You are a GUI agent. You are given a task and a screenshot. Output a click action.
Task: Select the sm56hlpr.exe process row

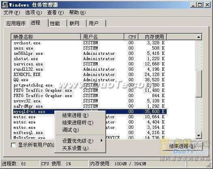click(89, 54)
